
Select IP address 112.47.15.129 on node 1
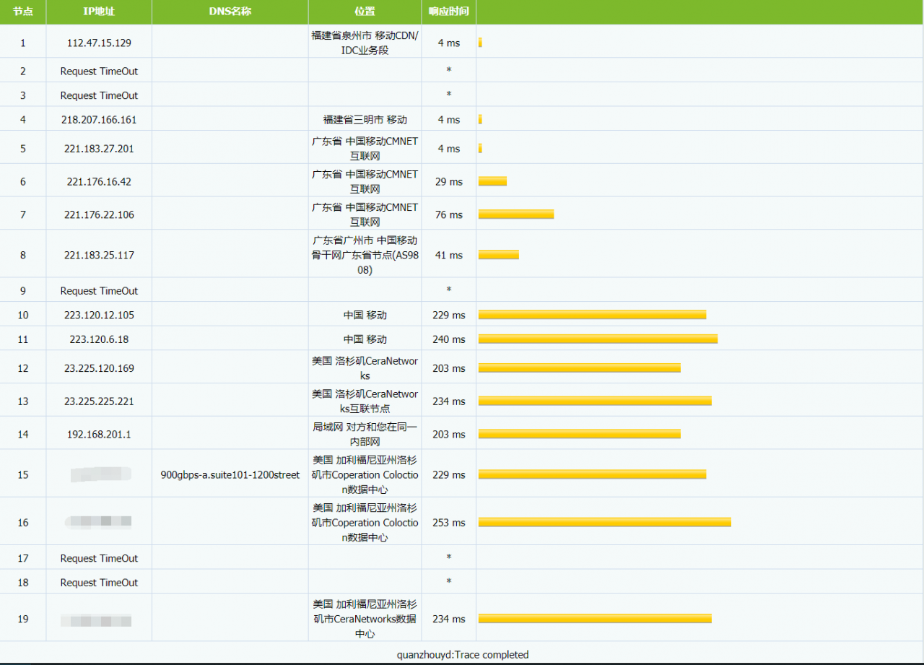[98, 42]
